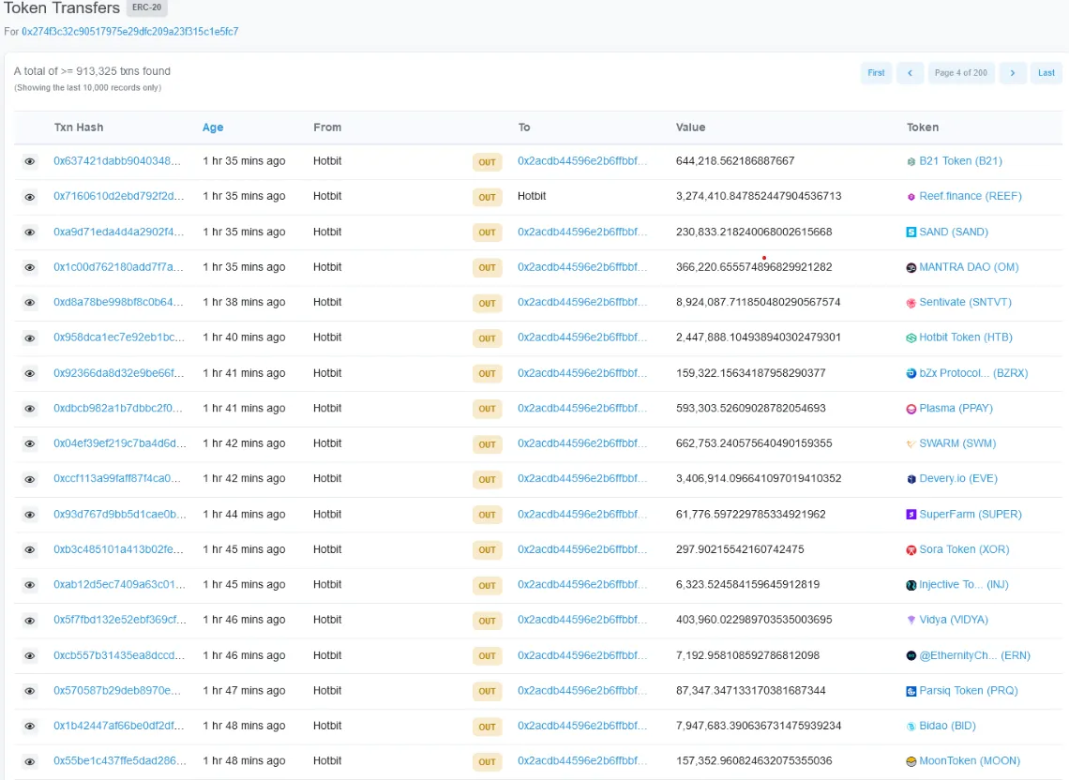Open recipient address in SAND row
This screenshot has height=780, width=1069.
[x=582, y=232]
